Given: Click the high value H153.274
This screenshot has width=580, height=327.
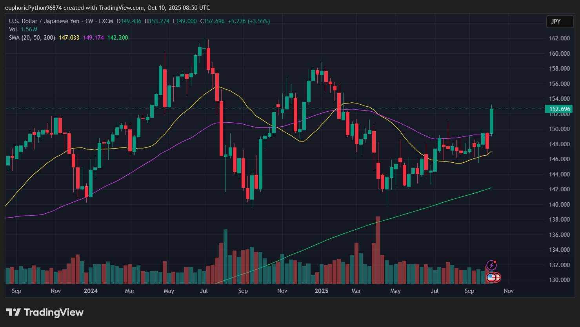Looking at the screenshot, I should 157,21.
